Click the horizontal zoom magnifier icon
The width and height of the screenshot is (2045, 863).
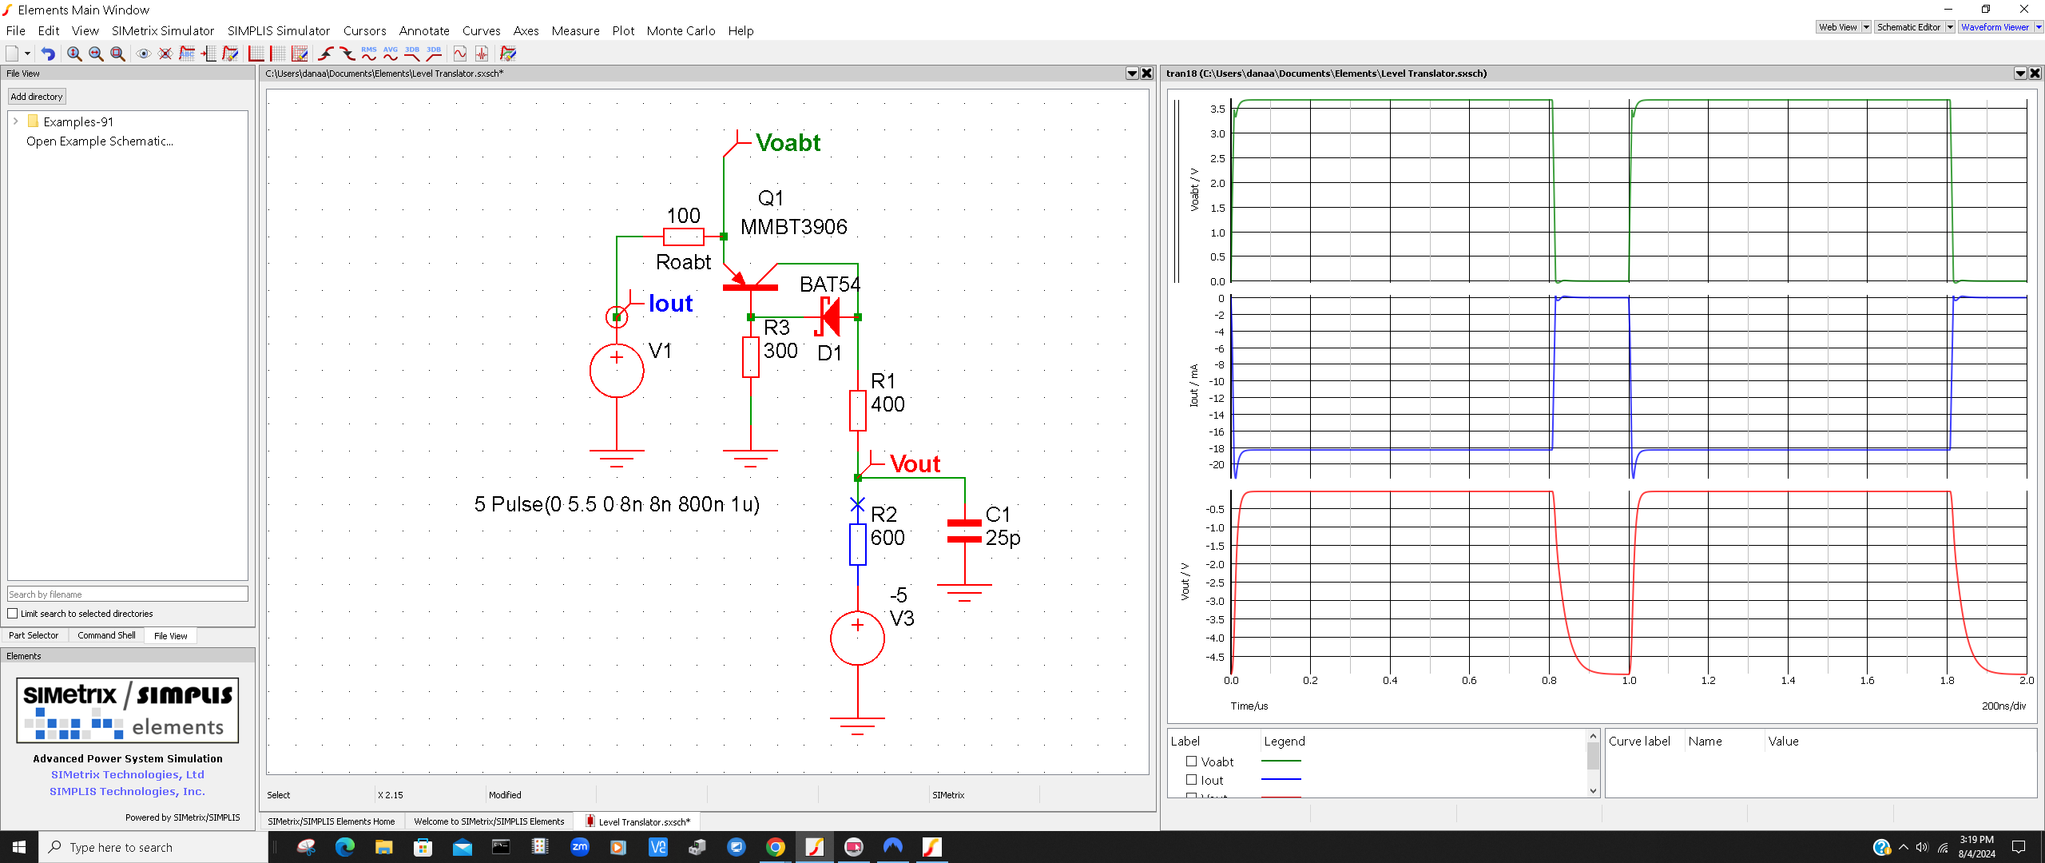pyautogui.click(x=96, y=54)
